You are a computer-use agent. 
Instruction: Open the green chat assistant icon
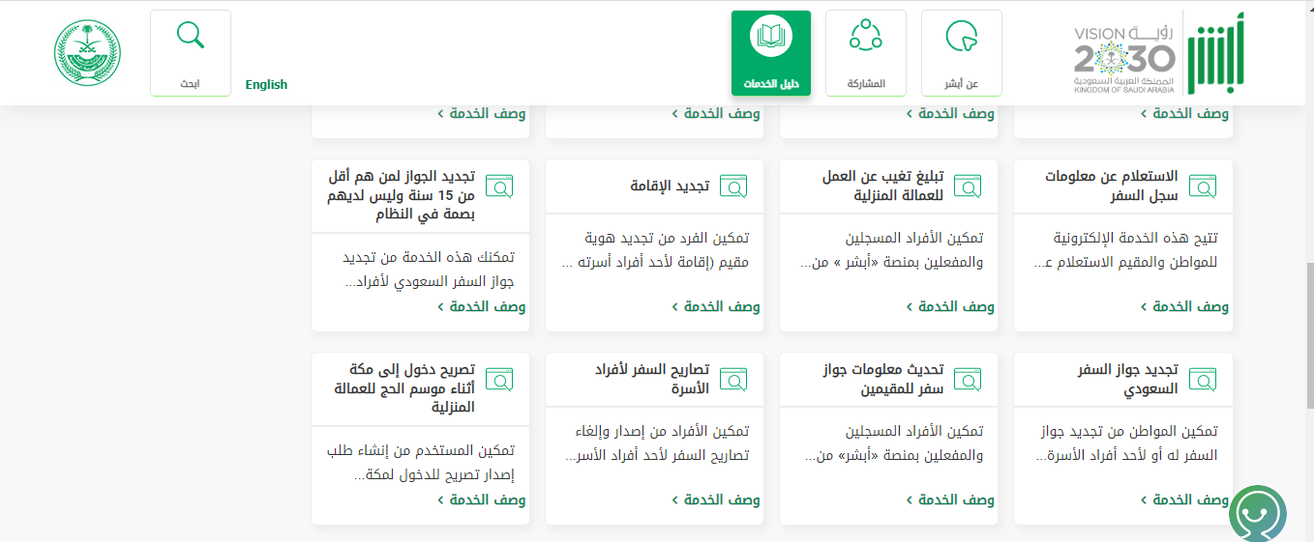coord(1257,515)
